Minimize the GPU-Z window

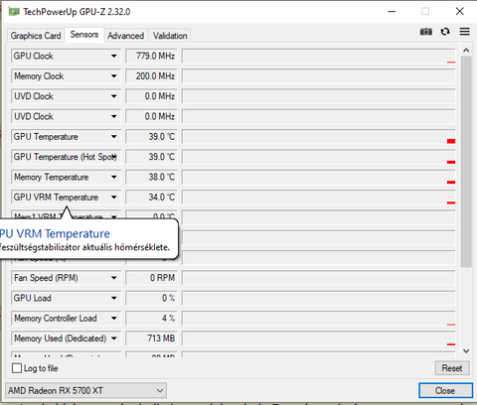point(392,12)
